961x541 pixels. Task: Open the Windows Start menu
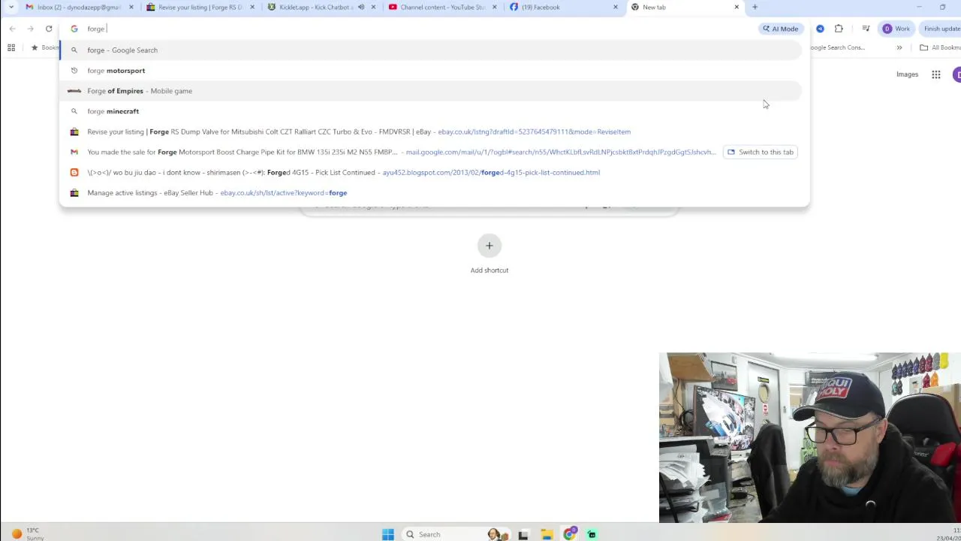388,534
